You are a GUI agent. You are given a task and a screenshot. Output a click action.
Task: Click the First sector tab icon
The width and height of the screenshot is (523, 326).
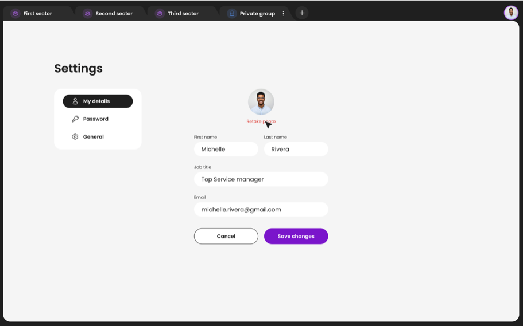[x=16, y=13]
